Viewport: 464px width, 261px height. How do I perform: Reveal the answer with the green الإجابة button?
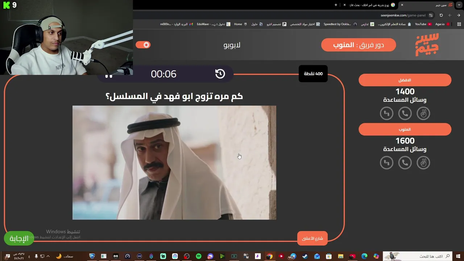point(19,238)
